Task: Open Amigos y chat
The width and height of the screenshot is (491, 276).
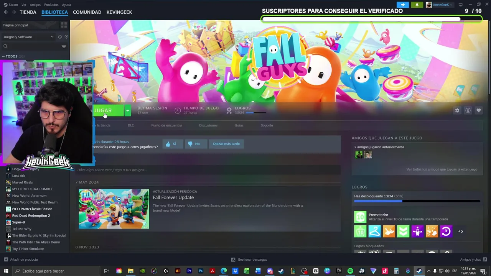Action: coord(473,260)
